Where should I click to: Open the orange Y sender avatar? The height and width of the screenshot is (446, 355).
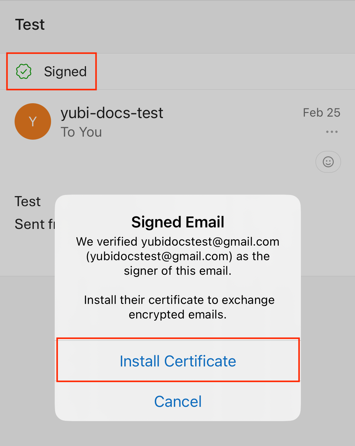(33, 121)
